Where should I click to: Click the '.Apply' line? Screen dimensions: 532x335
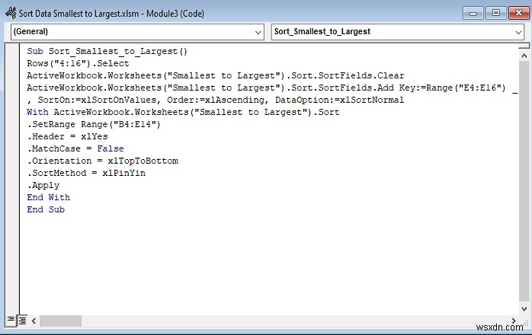pos(43,186)
